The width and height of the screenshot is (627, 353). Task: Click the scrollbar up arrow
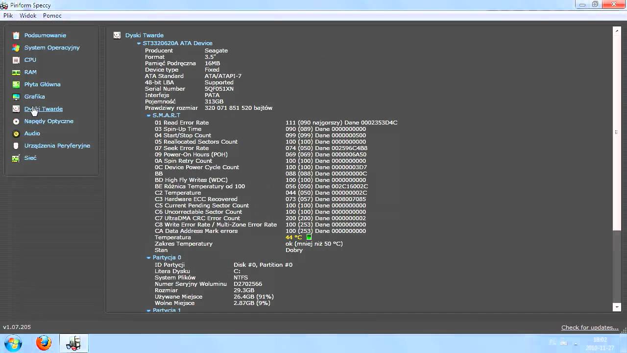tap(617, 30)
